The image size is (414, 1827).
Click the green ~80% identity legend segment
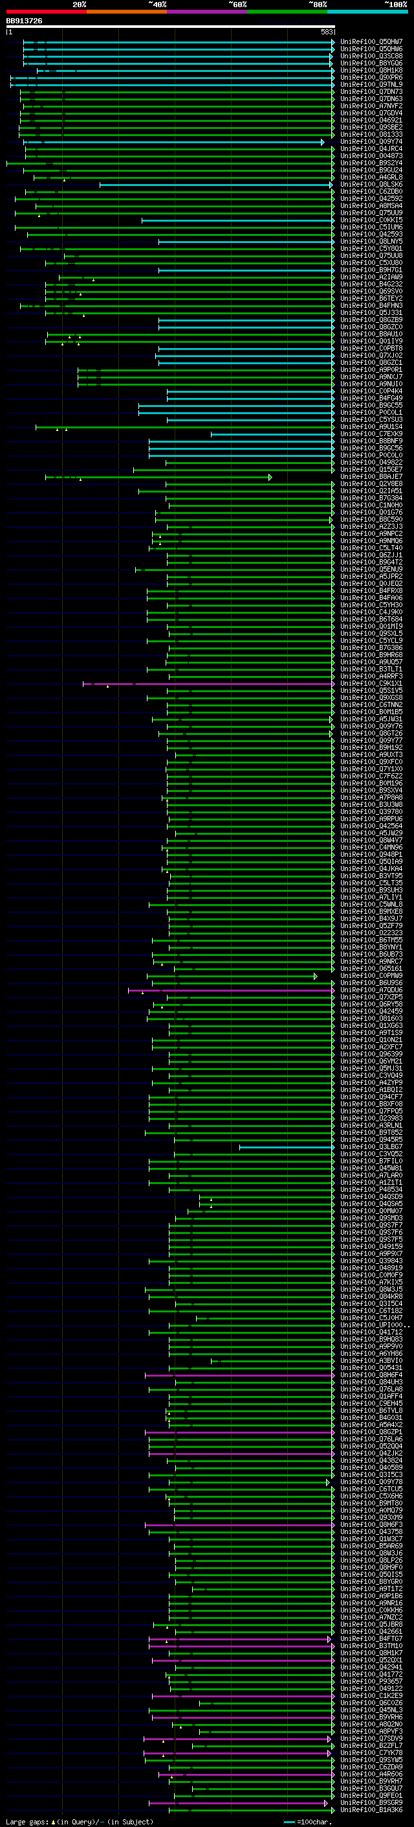coord(287,12)
